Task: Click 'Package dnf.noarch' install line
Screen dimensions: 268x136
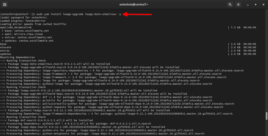Action: click(47, 120)
